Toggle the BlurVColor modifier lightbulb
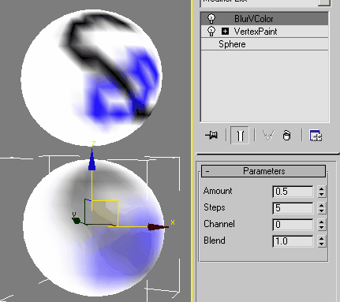Screen dimensions: 340x302 coord(211,18)
